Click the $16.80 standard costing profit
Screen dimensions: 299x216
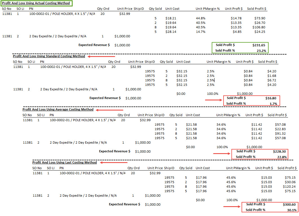[271, 98]
